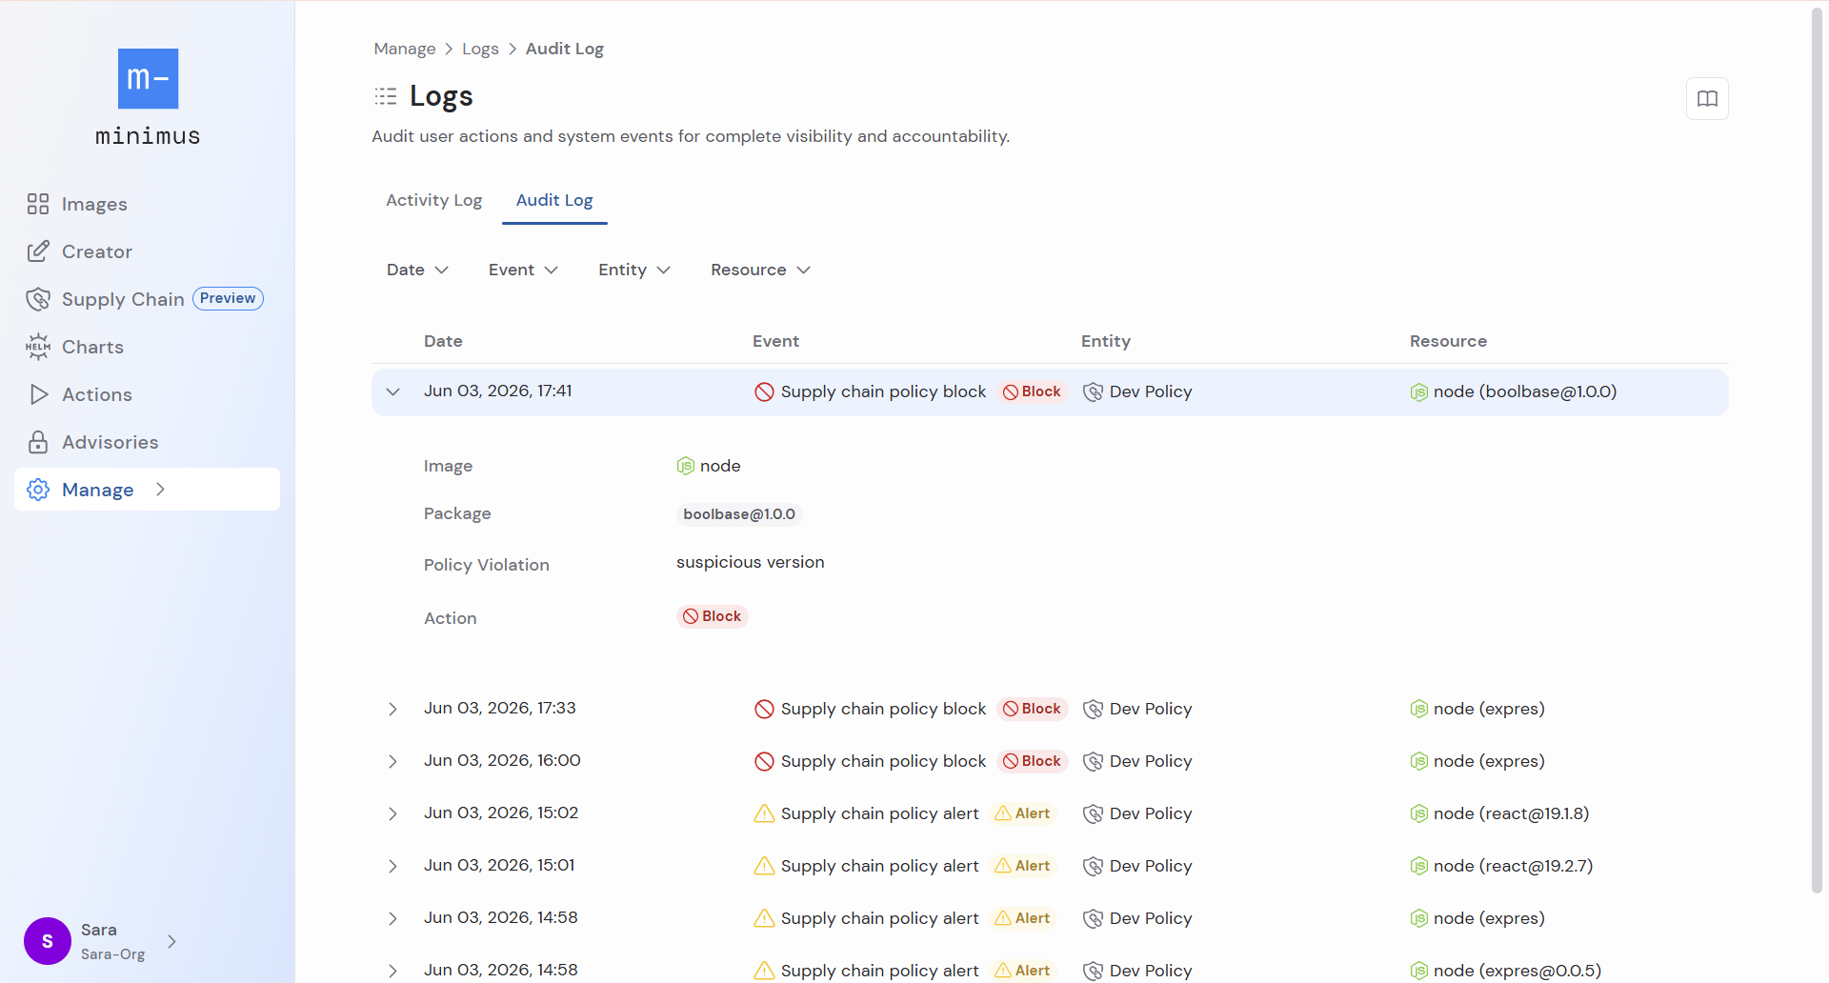1829x983 pixels.
Task: Click the Preview badge on Supply Chain
Action: point(228,298)
